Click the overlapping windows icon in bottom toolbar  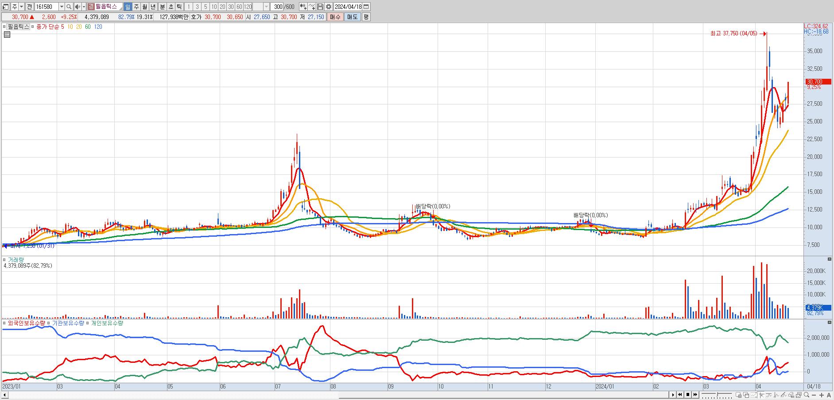(x=746, y=395)
